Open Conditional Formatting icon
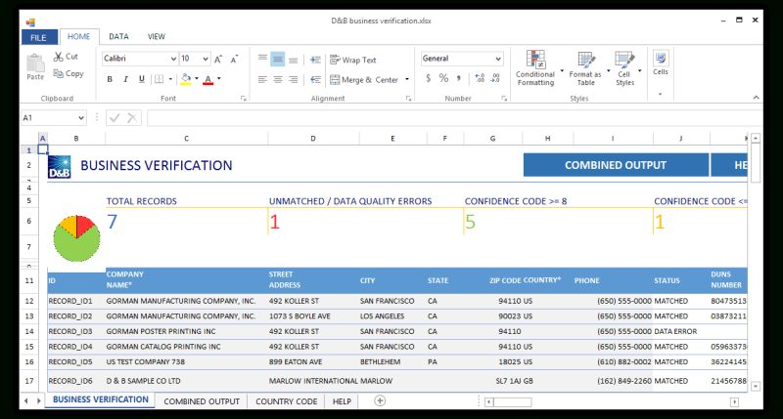783x419 pixels. (x=535, y=60)
